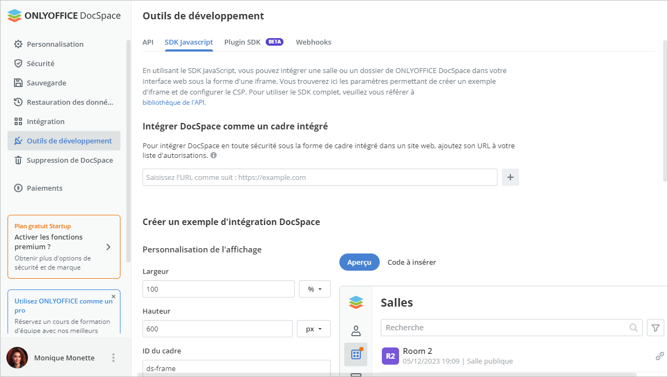Open the three-dot menu beside Monique Monette
The height and width of the screenshot is (377, 668).
coord(113,358)
